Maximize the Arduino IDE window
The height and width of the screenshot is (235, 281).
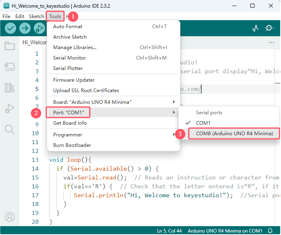[x=253, y=6]
